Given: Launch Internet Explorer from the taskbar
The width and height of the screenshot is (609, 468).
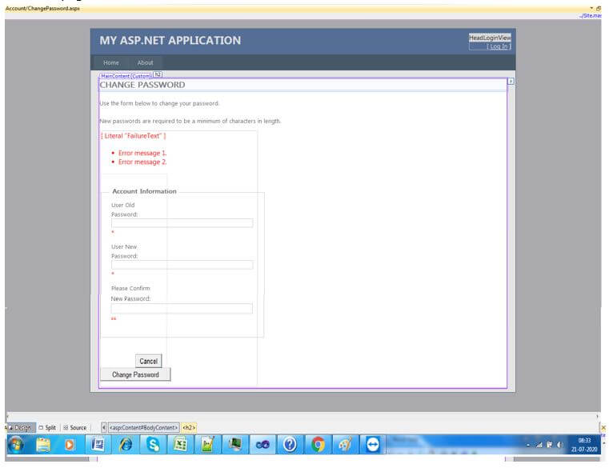Looking at the screenshot, I should coord(125,444).
